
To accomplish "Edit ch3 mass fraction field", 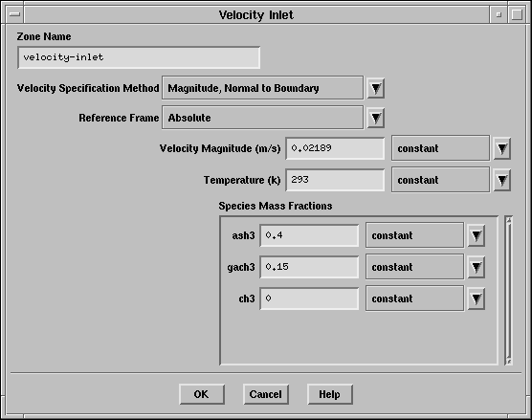I will click(309, 298).
